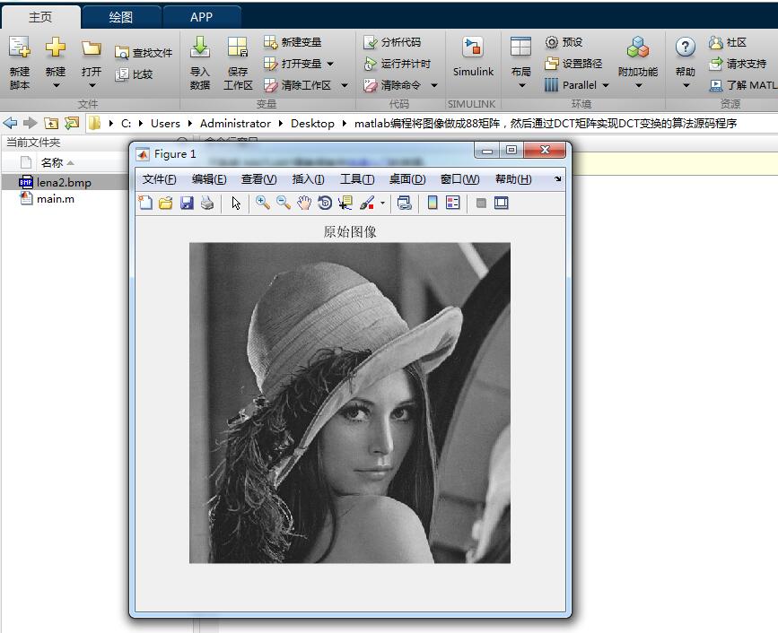Screen dimensions: 778x633
Task: Click Insert Colorbar icon
Action: [433, 203]
